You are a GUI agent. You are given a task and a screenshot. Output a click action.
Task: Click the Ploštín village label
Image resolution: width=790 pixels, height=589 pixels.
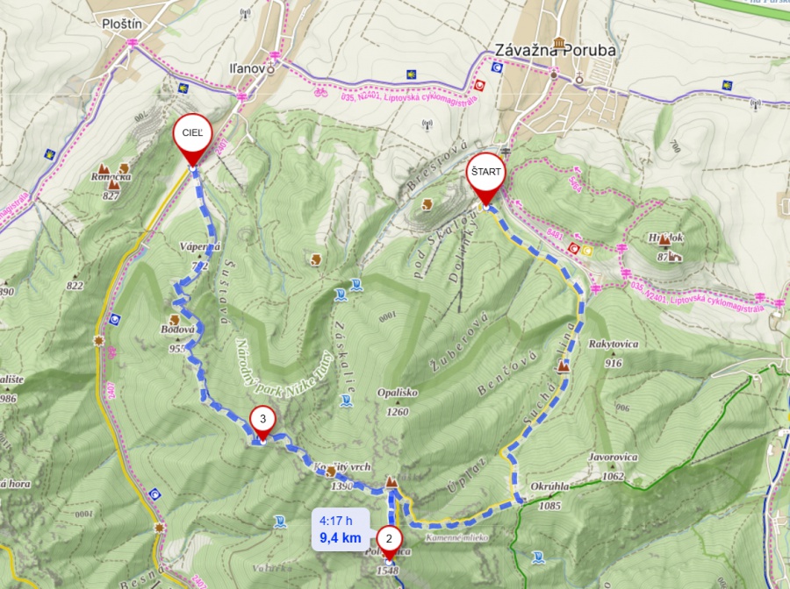[122, 24]
